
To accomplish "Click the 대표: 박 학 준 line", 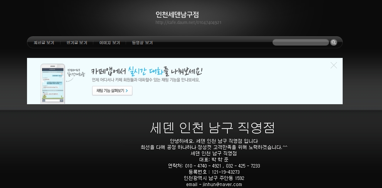I will 214,160.
